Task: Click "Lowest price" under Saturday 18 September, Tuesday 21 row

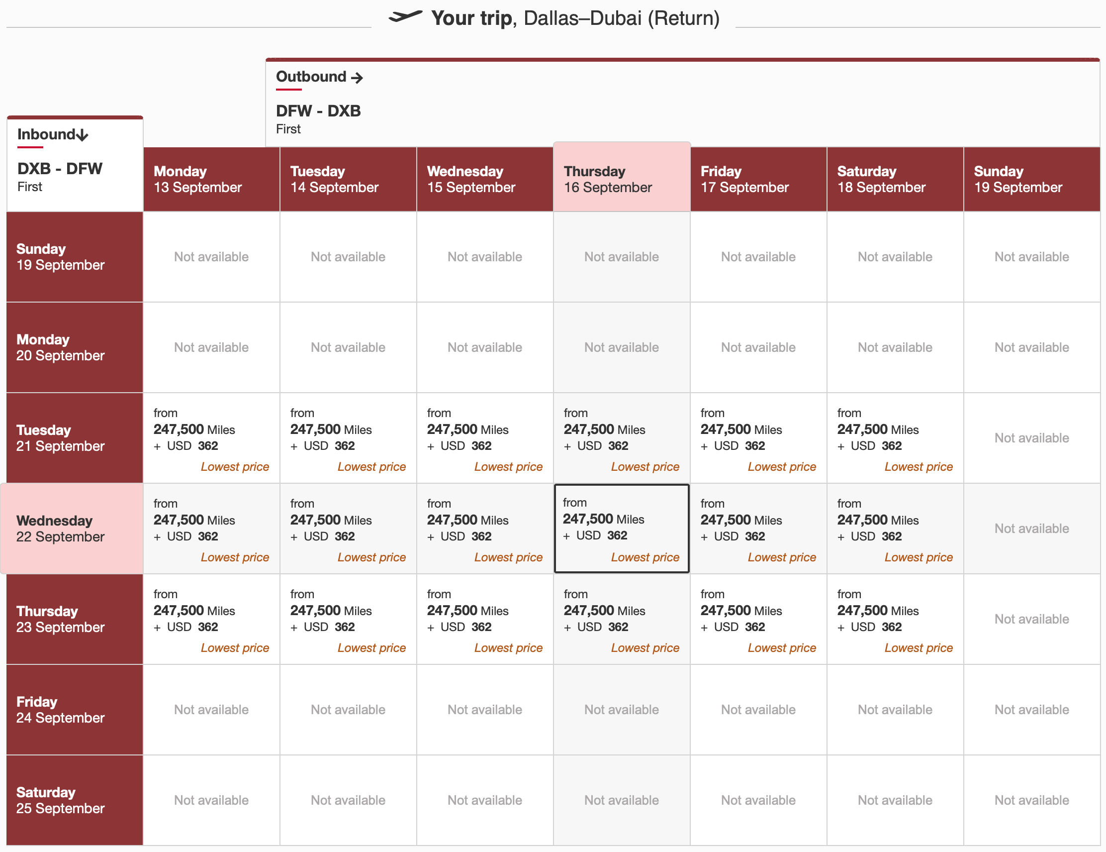Action: [x=918, y=466]
